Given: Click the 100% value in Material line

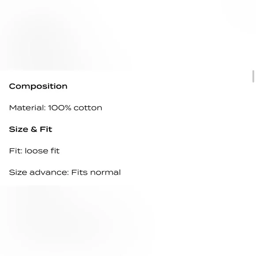Looking at the screenshot, I should pos(60,108).
